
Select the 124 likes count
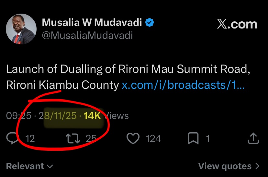click(x=153, y=138)
